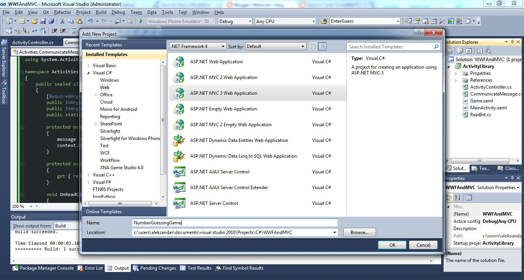The width and height of the screenshot is (524, 280).
Task: Click the Paste clipboard toolbar icon
Action: (x=79, y=21)
